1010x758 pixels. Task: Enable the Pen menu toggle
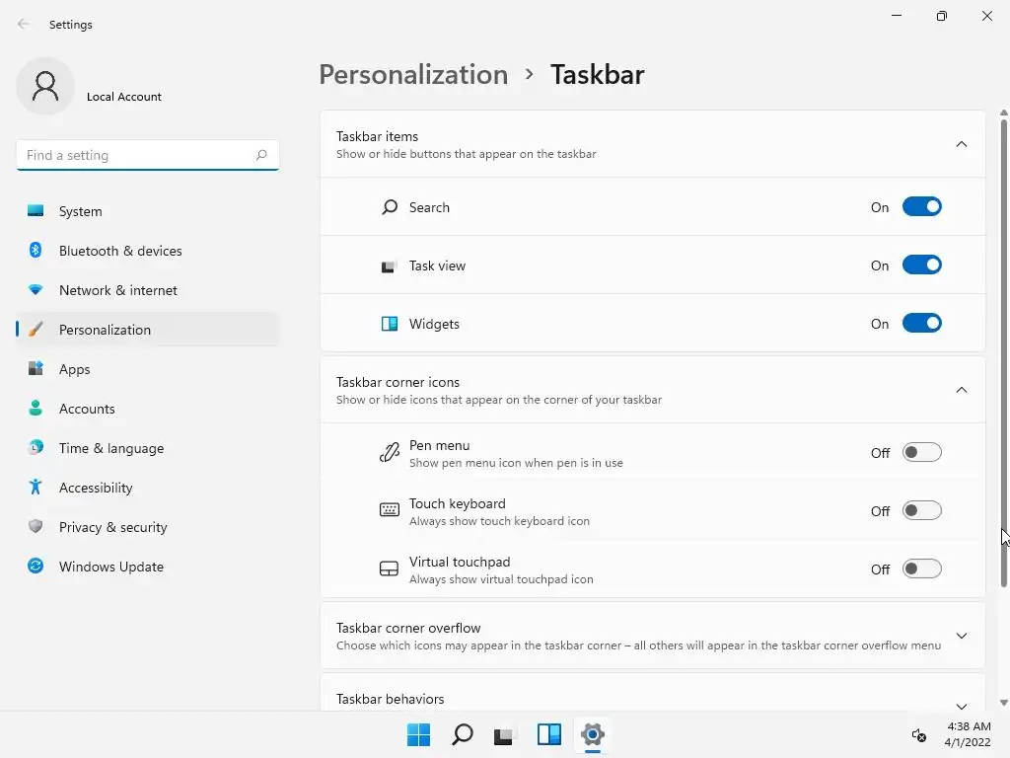coord(922,452)
